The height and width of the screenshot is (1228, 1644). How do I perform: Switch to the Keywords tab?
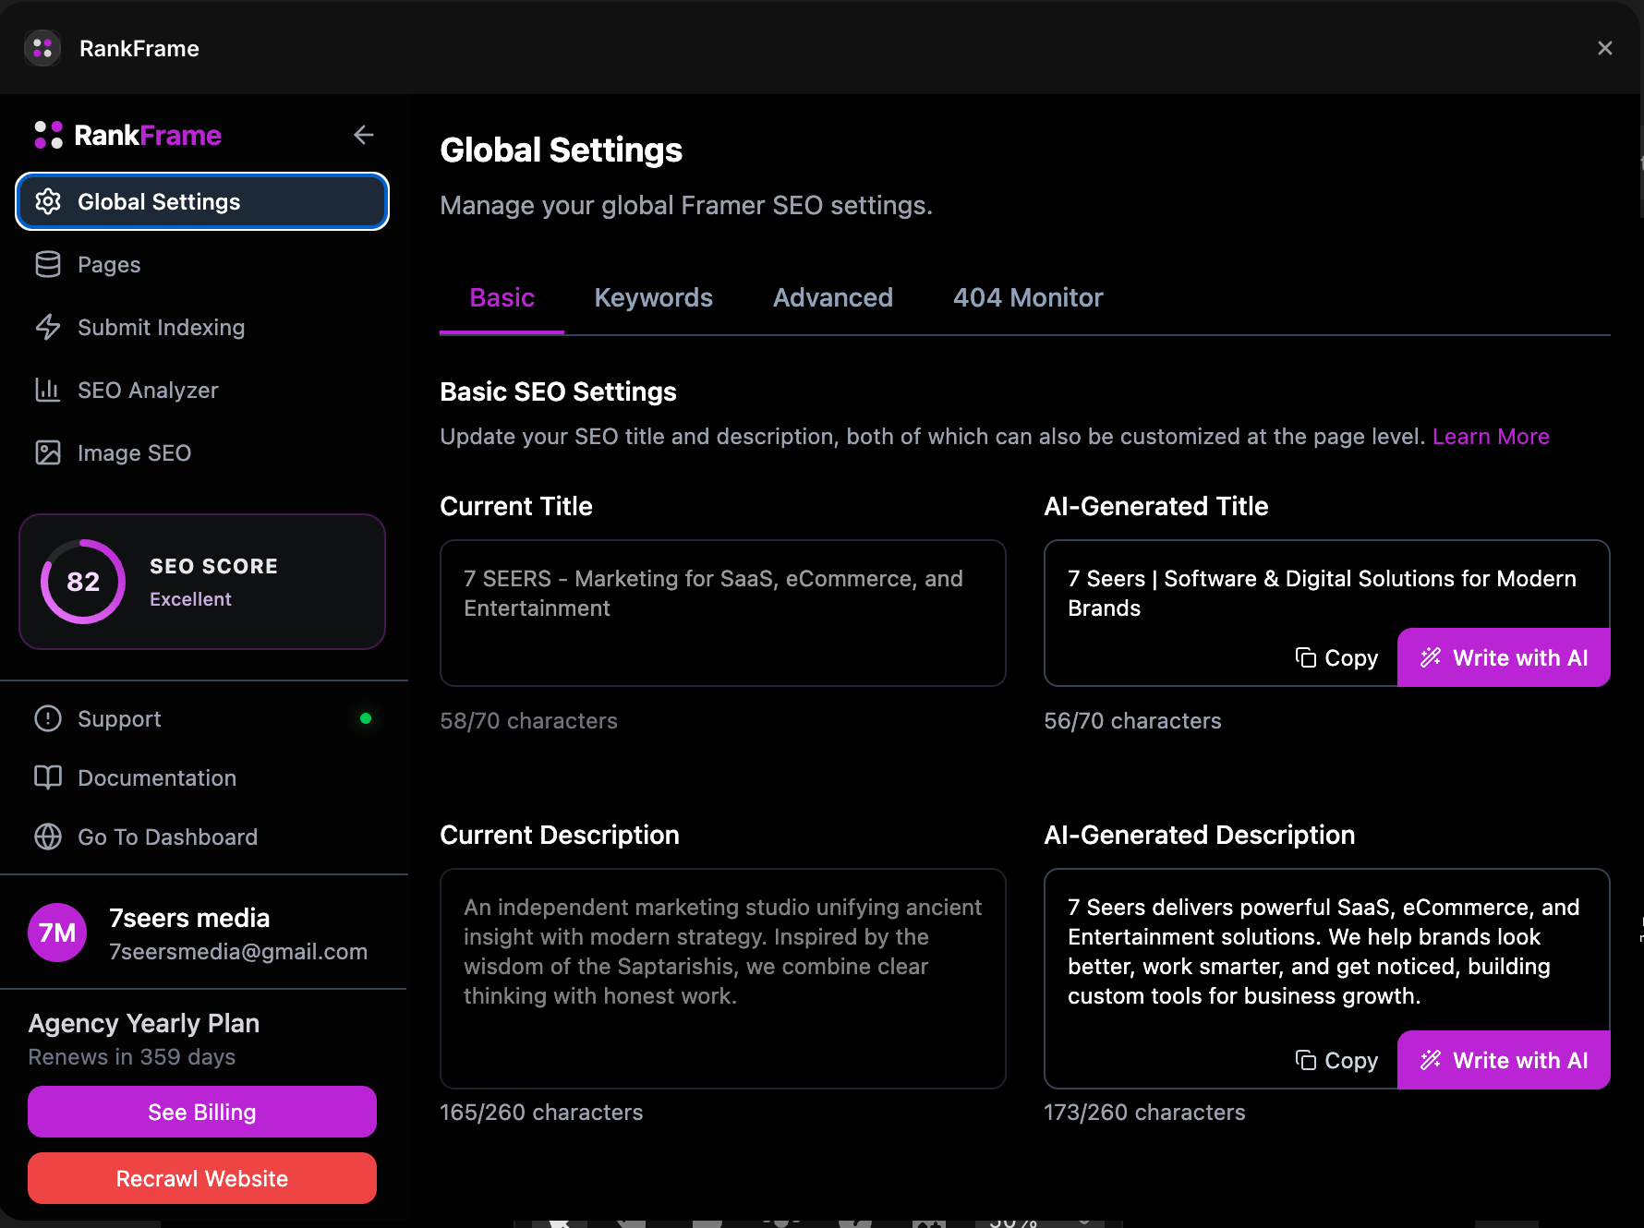(x=653, y=297)
